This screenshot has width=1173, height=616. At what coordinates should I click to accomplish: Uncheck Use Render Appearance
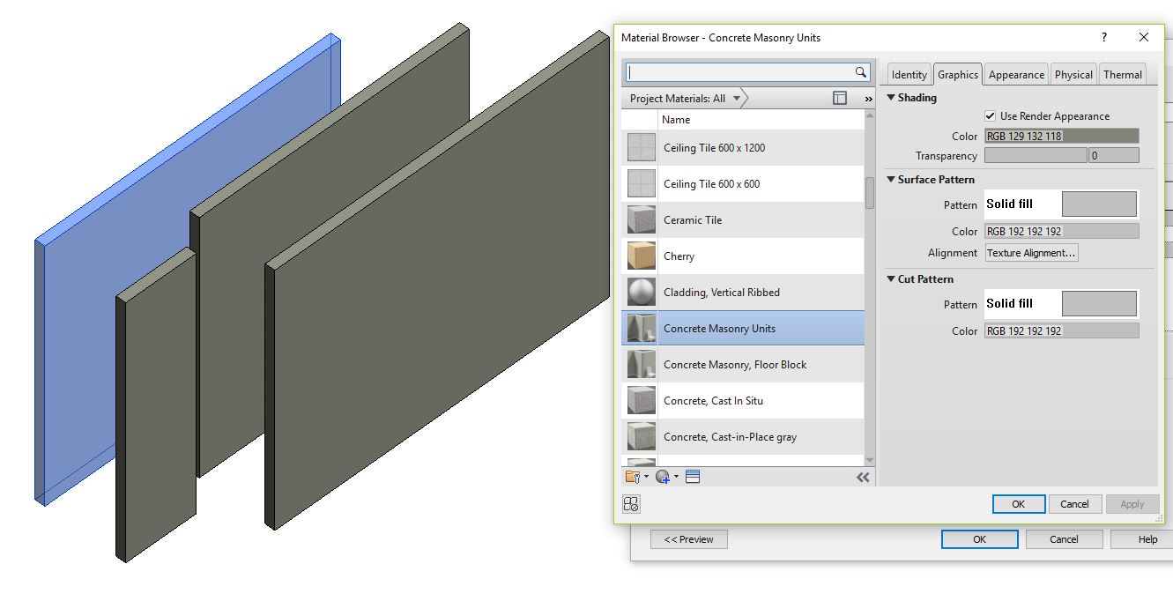[x=991, y=115]
